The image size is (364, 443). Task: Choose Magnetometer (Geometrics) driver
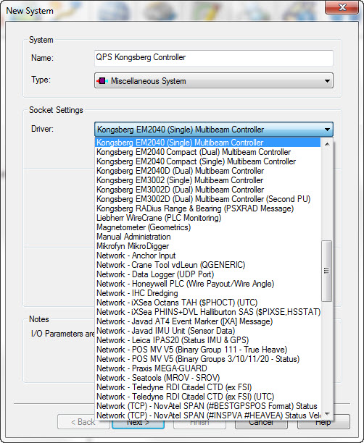tap(208, 227)
